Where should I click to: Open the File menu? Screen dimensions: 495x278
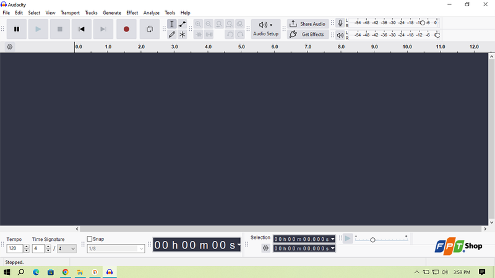[6, 13]
